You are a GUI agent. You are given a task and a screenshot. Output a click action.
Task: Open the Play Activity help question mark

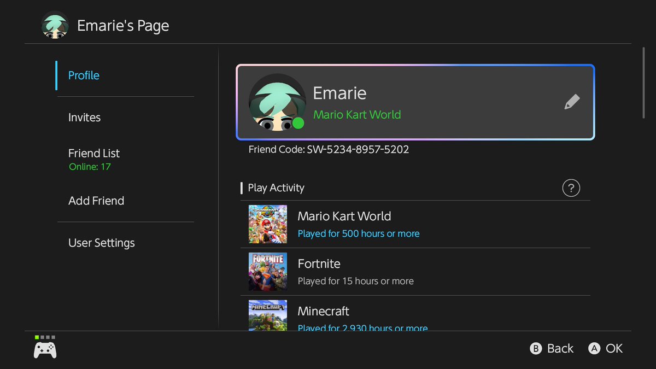571,188
